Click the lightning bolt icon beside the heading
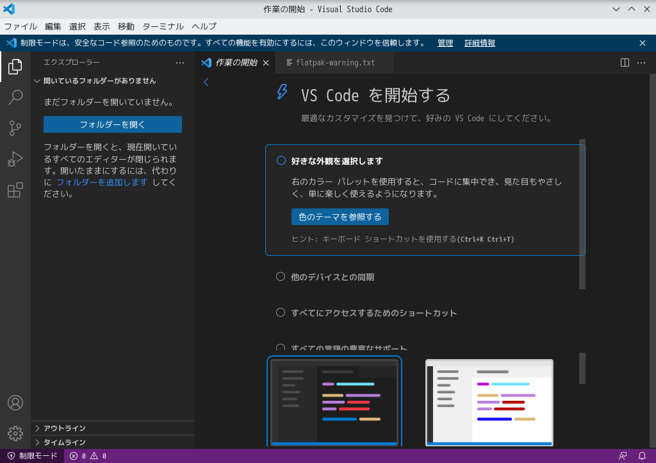This screenshot has width=656, height=463. (283, 92)
